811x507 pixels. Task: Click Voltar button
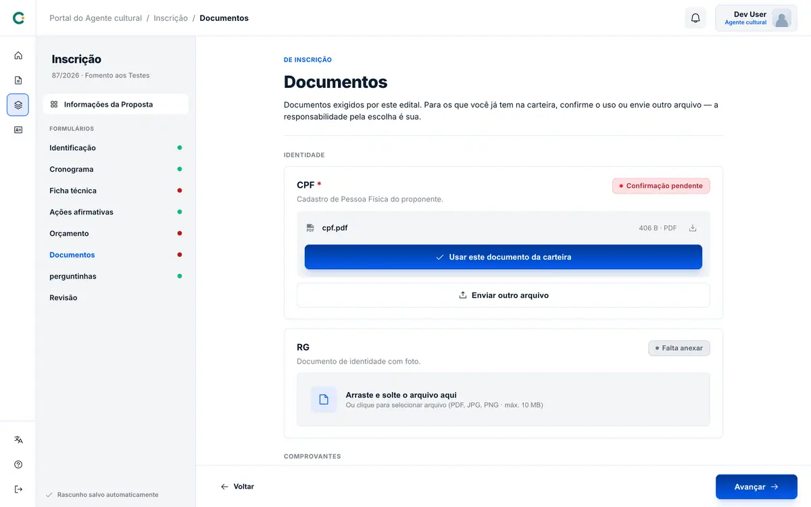(x=237, y=487)
